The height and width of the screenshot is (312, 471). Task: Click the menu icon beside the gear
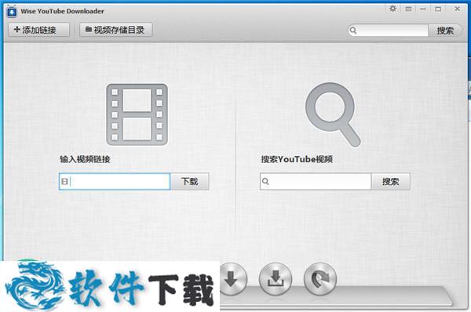[408, 9]
